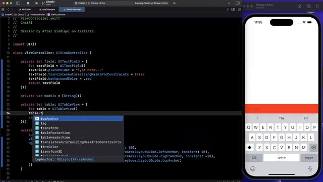
Task: Toggle the Xcode inspectors panel
Action: click(x=238, y=3)
